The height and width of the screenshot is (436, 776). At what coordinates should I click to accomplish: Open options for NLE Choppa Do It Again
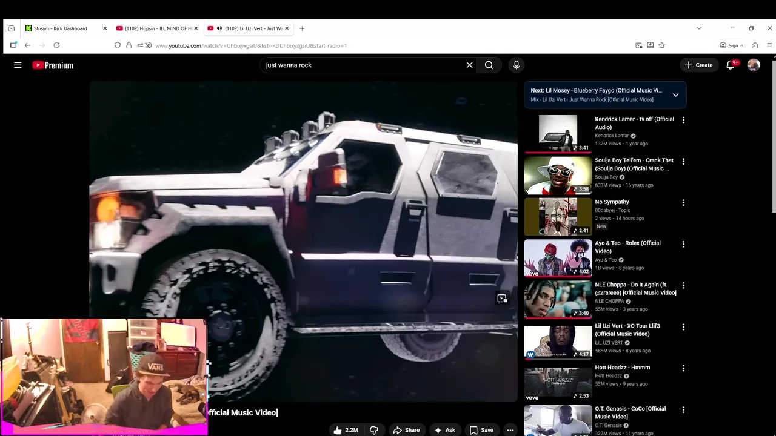coord(683,285)
